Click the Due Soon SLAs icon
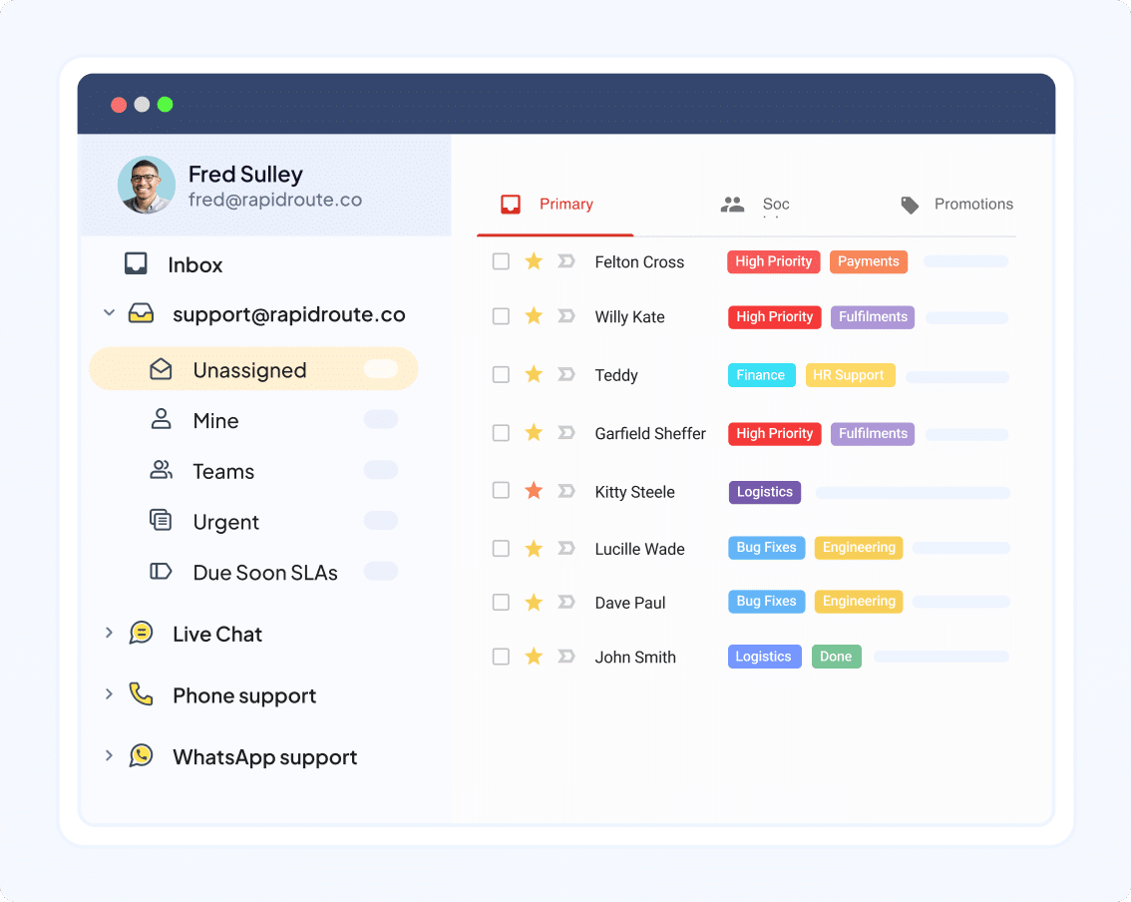 (x=161, y=572)
